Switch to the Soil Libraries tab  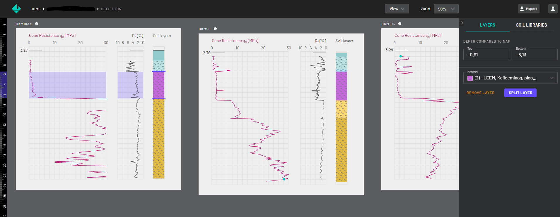(x=531, y=25)
